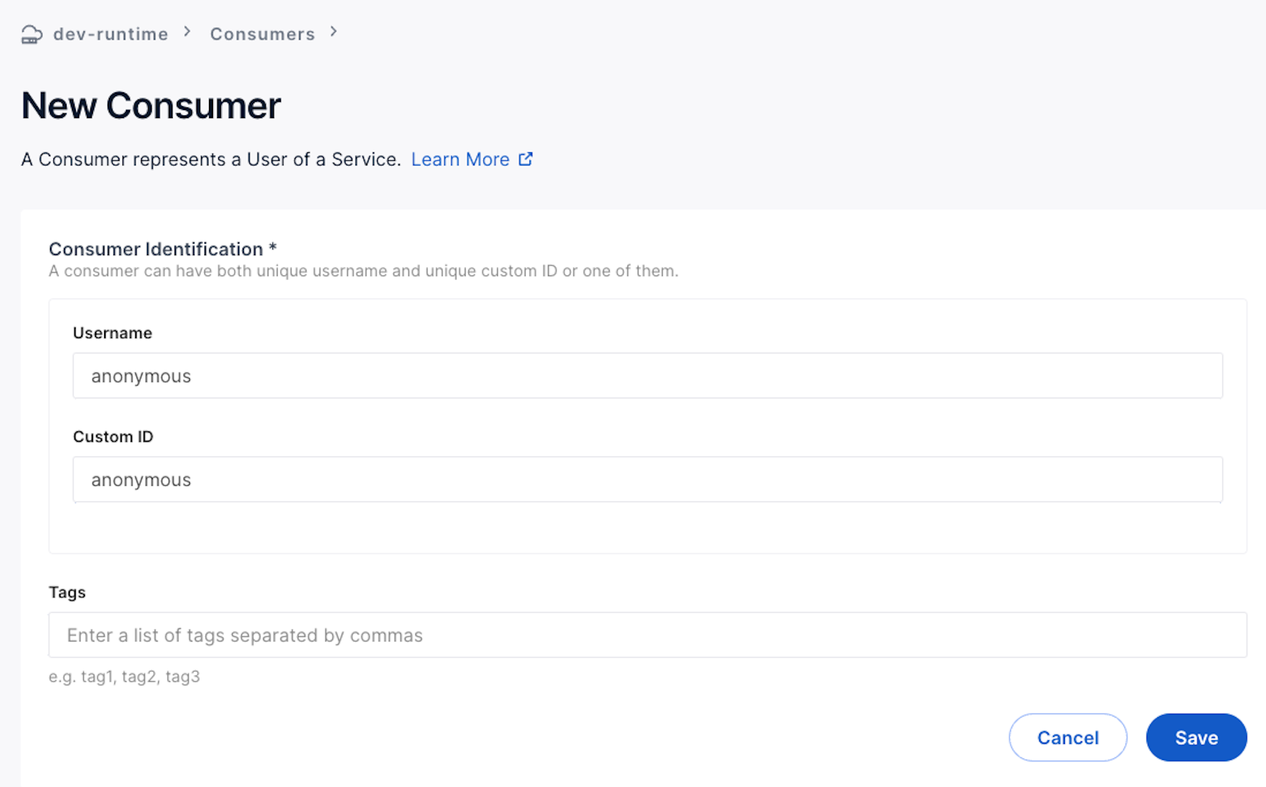Click the chevron after dev-runtime breadcrumb

point(188,32)
